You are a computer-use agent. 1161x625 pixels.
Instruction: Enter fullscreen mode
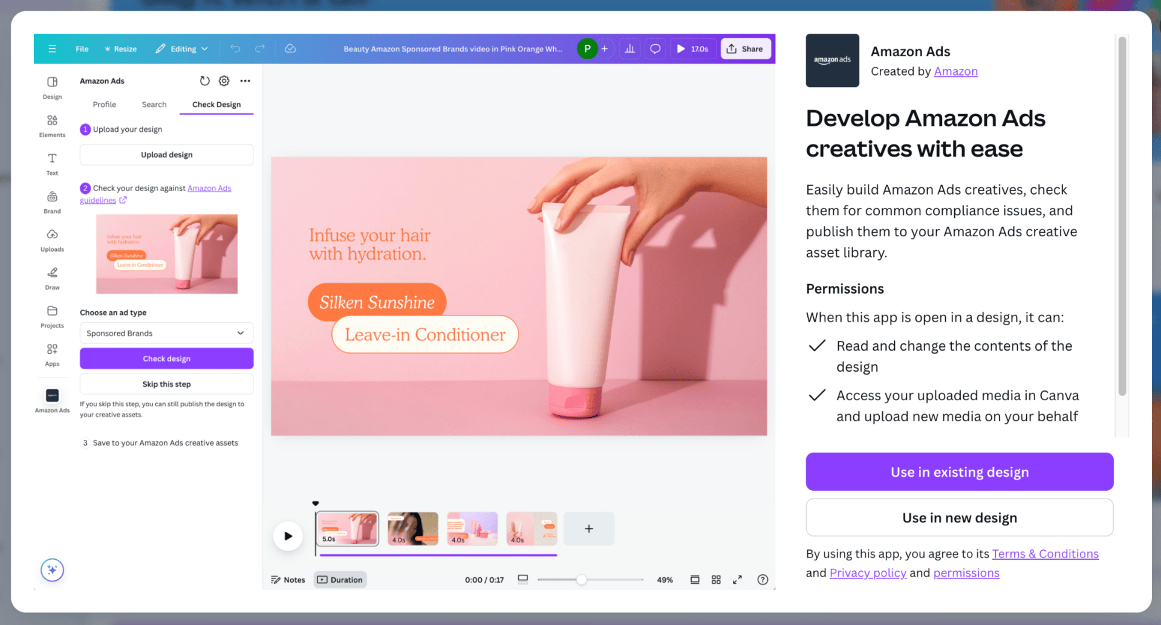pyautogui.click(x=738, y=580)
